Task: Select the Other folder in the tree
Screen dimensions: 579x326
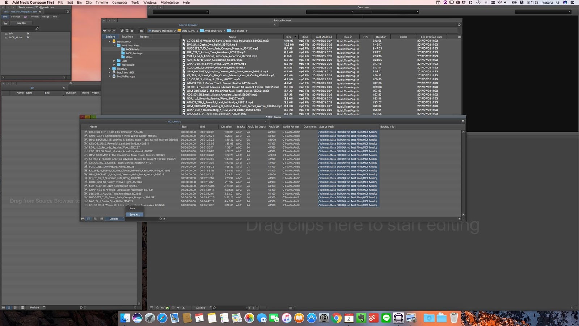Action: pyautogui.click(x=130, y=57)
